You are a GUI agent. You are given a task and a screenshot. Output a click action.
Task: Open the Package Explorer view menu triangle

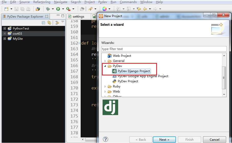click(x=63, y=22)
